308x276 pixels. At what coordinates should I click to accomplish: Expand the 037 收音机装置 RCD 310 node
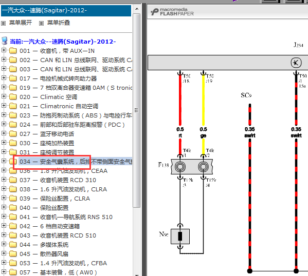[x=4, y=180]
